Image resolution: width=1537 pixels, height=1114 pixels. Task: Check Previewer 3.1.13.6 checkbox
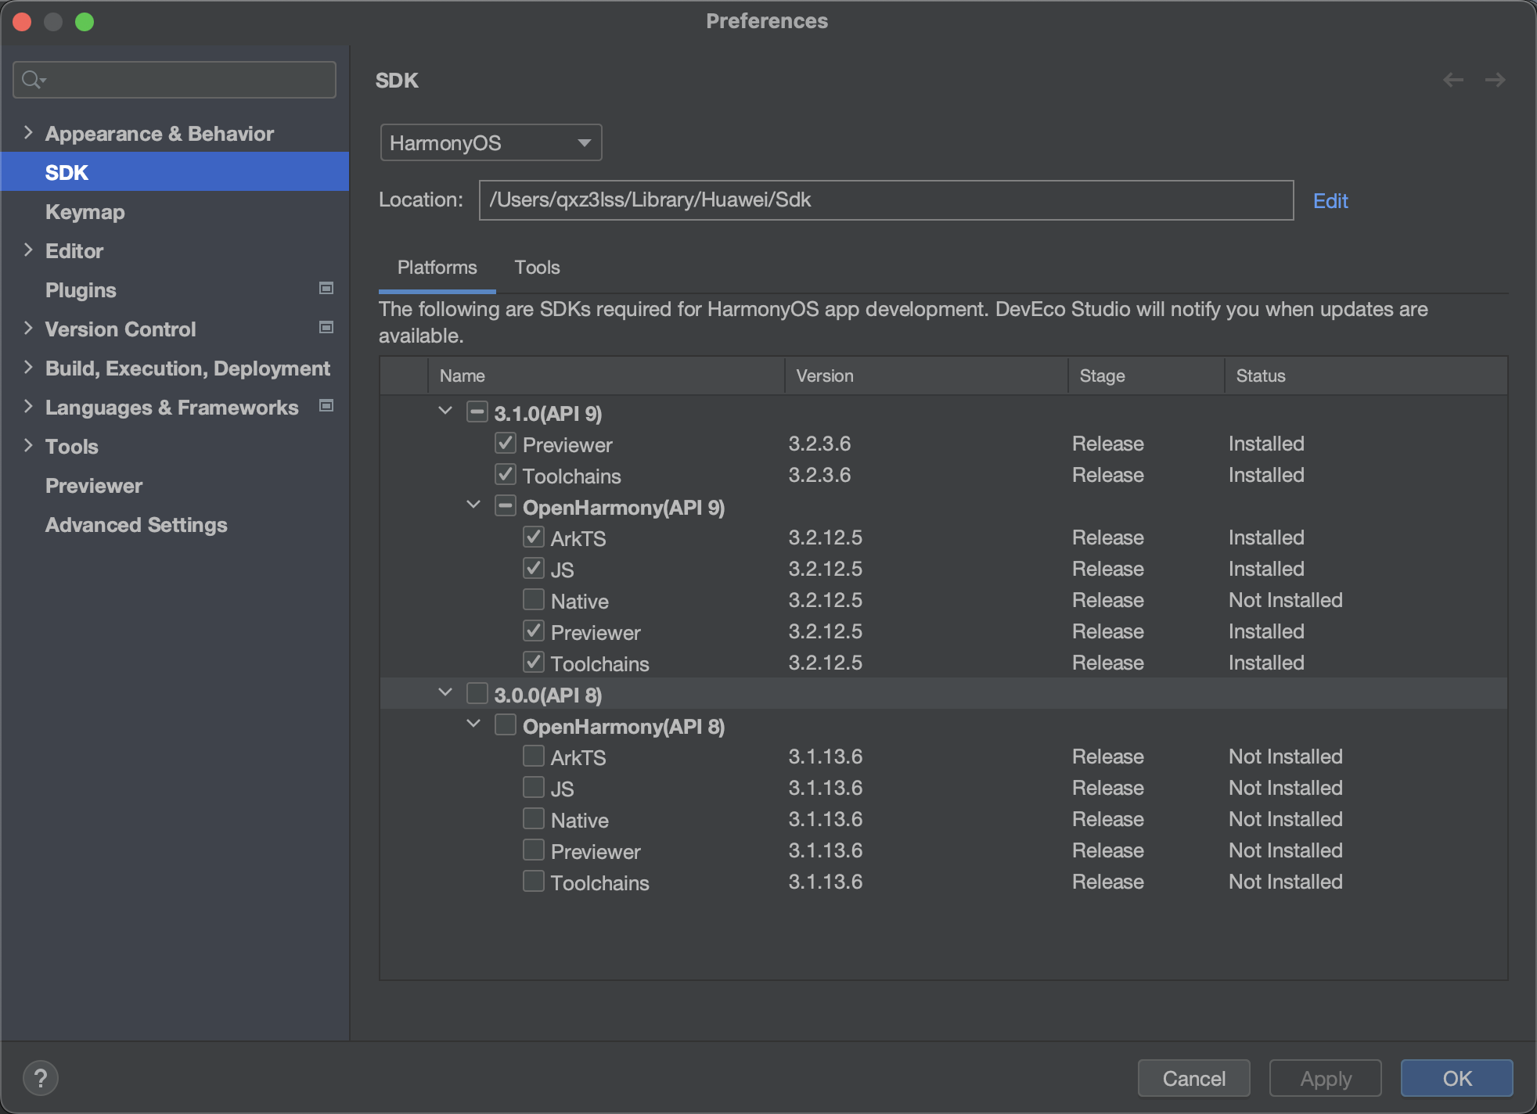pos(534,850)
